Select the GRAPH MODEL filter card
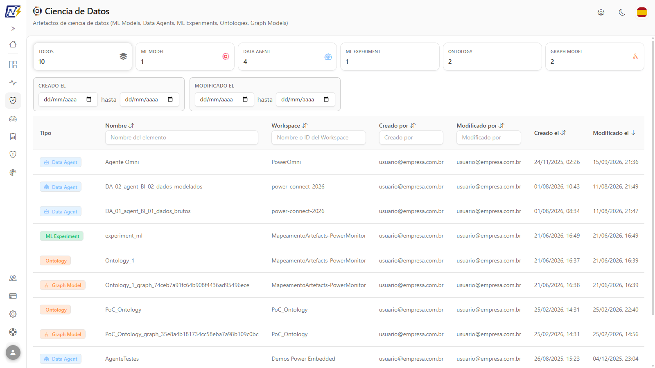Screen dimensions: 655x368 pyautogui.click(x=595, y=57)
